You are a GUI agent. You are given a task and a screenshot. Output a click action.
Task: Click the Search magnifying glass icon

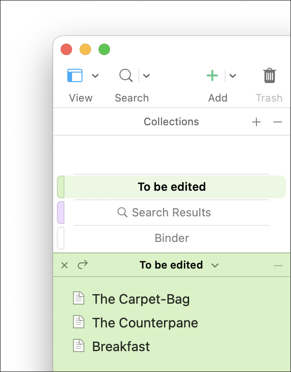[x=126, y=75]
